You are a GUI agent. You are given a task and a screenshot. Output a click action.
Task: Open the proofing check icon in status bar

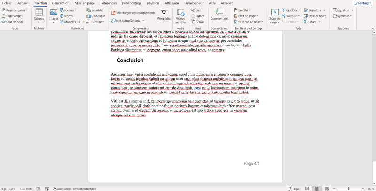[38, 189]
